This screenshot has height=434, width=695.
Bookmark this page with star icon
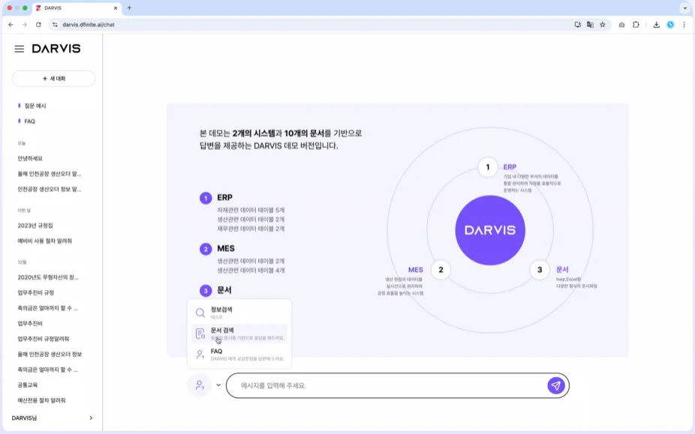pos(603,25)
